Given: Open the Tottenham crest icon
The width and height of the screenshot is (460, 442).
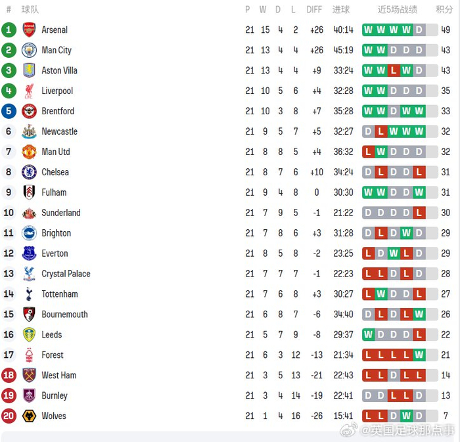Looking at the screenshot, I should [x=29, y=294].
